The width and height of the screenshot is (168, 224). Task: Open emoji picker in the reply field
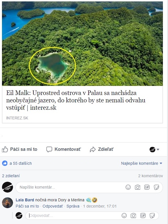point(124,215)
